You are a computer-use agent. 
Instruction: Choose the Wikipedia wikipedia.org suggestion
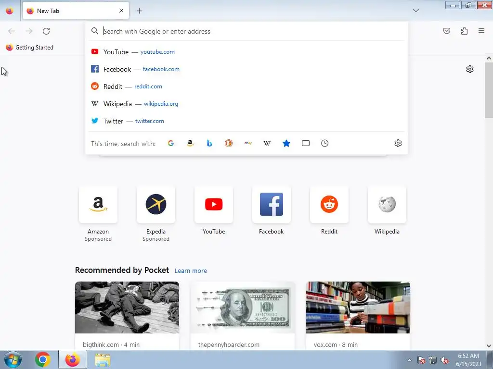[247, 104]
